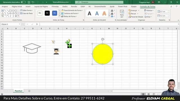The image size is (180, 101).
Task: Open Painel de Seleção
Action: click(x=136, y=17)
